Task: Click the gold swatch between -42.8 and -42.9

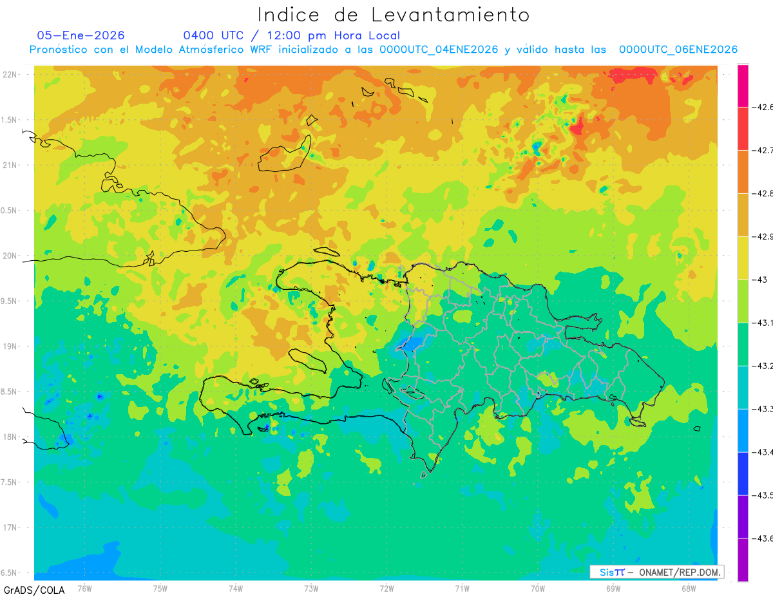Action: pyautogui.click(x=743, y=215)
